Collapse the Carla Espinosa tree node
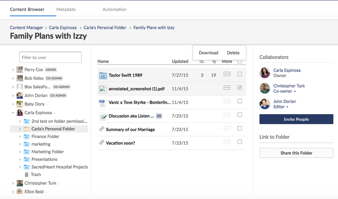The width and height of the screenshot is (338, 199). pos(13,113)
